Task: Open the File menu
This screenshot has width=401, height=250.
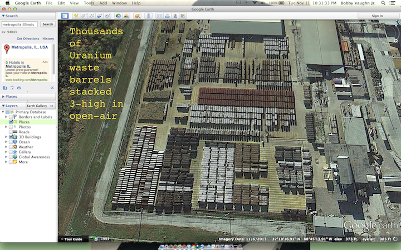Action: 49,3
